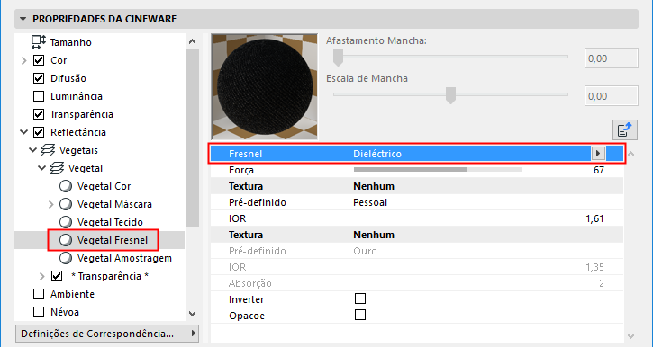Select the Tamanho size icon
Image resolution: width=653 pixels, height=347 pixels.
tap(39, 42)
